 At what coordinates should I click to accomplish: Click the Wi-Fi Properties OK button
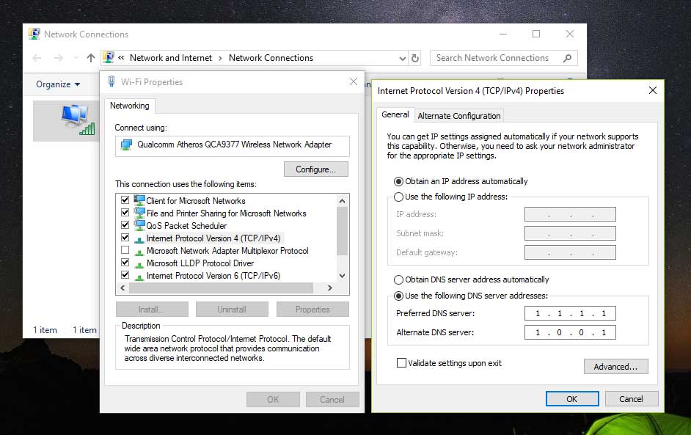click(x=273, y=399)
